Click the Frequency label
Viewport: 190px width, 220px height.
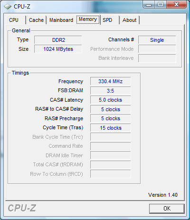71,81
